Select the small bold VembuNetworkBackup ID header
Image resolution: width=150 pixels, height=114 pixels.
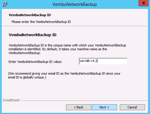click(30, 15)
